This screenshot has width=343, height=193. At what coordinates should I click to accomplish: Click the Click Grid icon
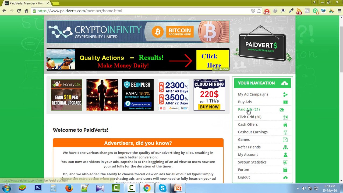click(x=285, y=117)
